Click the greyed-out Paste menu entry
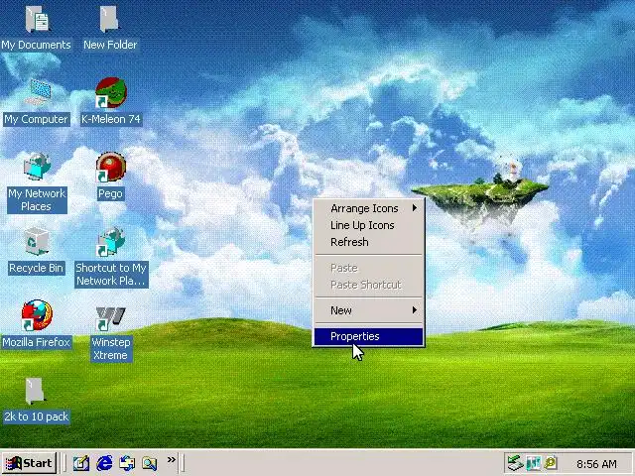This screenshot has height=476, width=635. click(x=368, y=268)
